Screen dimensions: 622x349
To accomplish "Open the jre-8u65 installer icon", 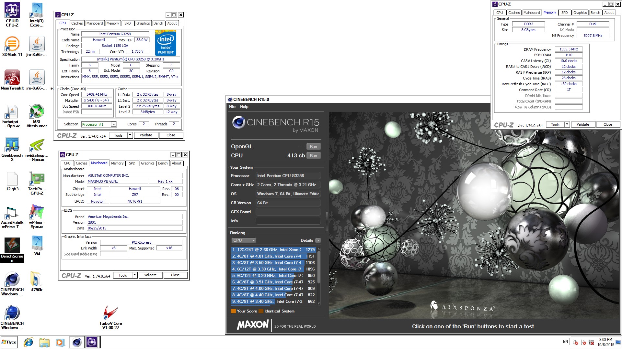I will click(x=37, y=46).
